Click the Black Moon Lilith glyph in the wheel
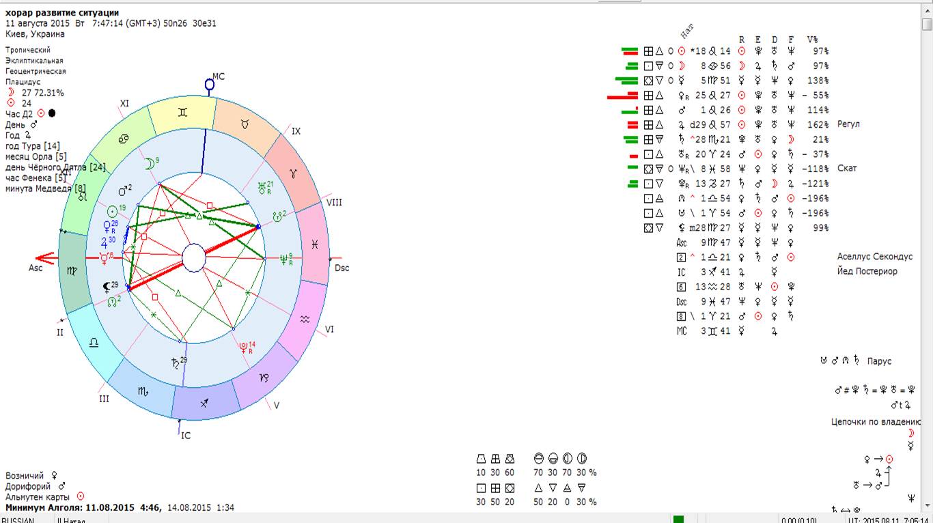The height and width of the screenshot is (523, 933). click(x=107, y=287)
